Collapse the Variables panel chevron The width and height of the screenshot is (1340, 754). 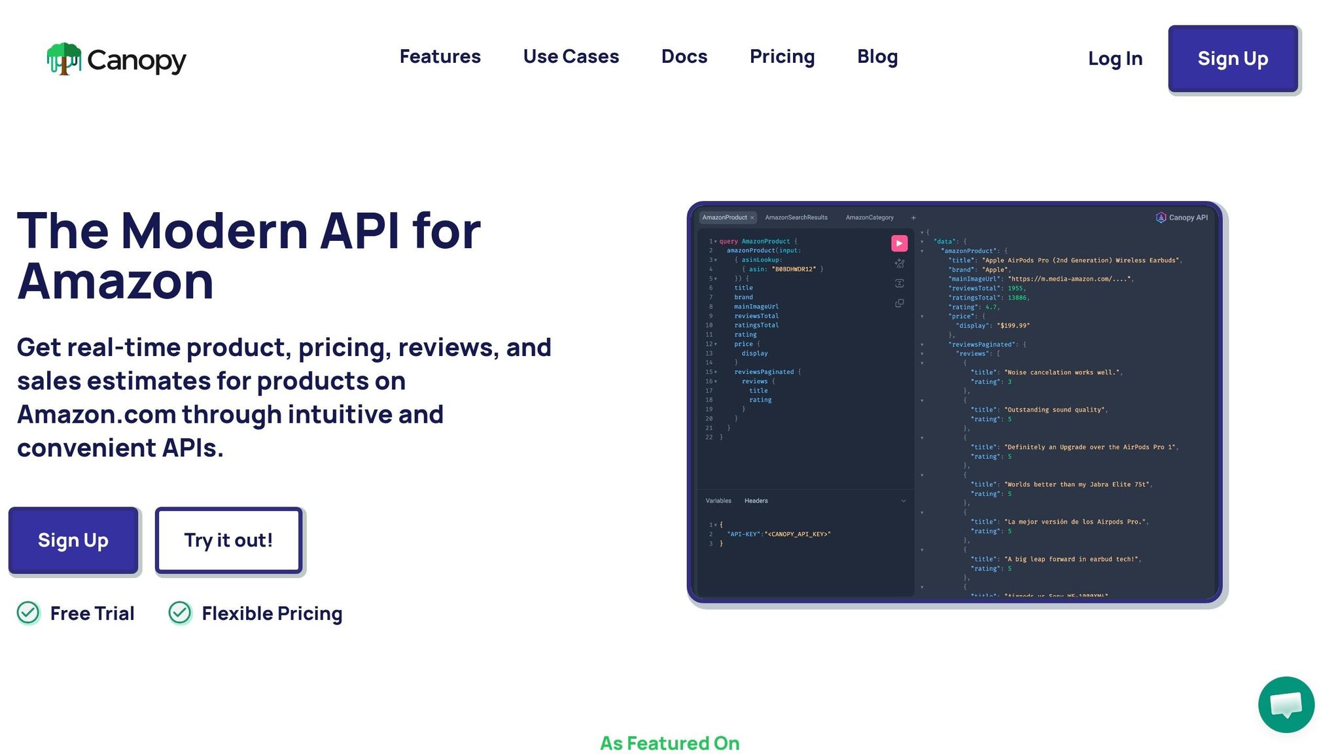904,501
